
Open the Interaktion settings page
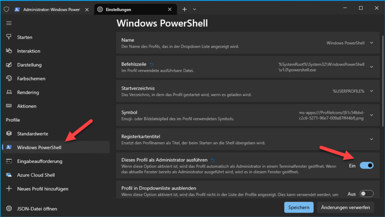click(x=29, y=51)
